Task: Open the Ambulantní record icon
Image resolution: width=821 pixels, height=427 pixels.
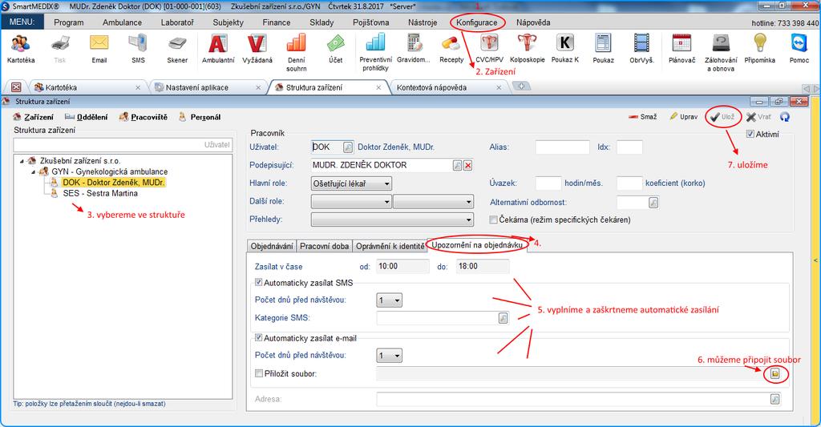Action: click(218, 44)
